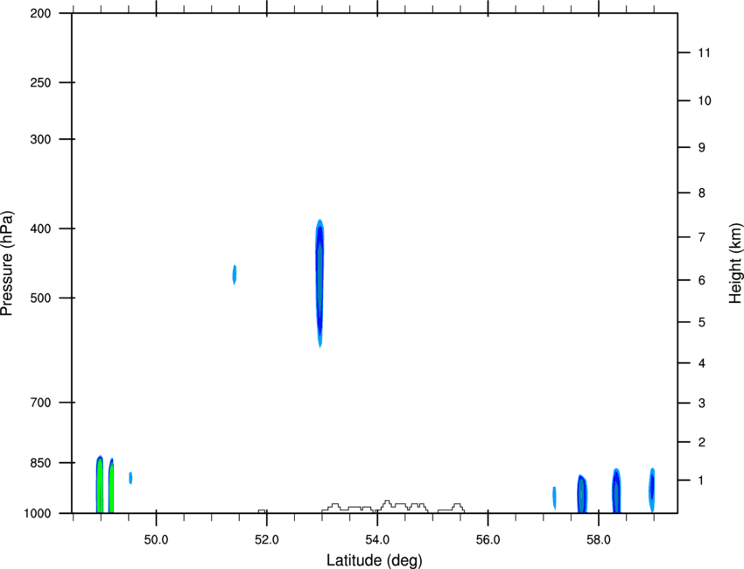Click the 52.0 latitude label
Screen dimensions: 744x569
[267, 540]
